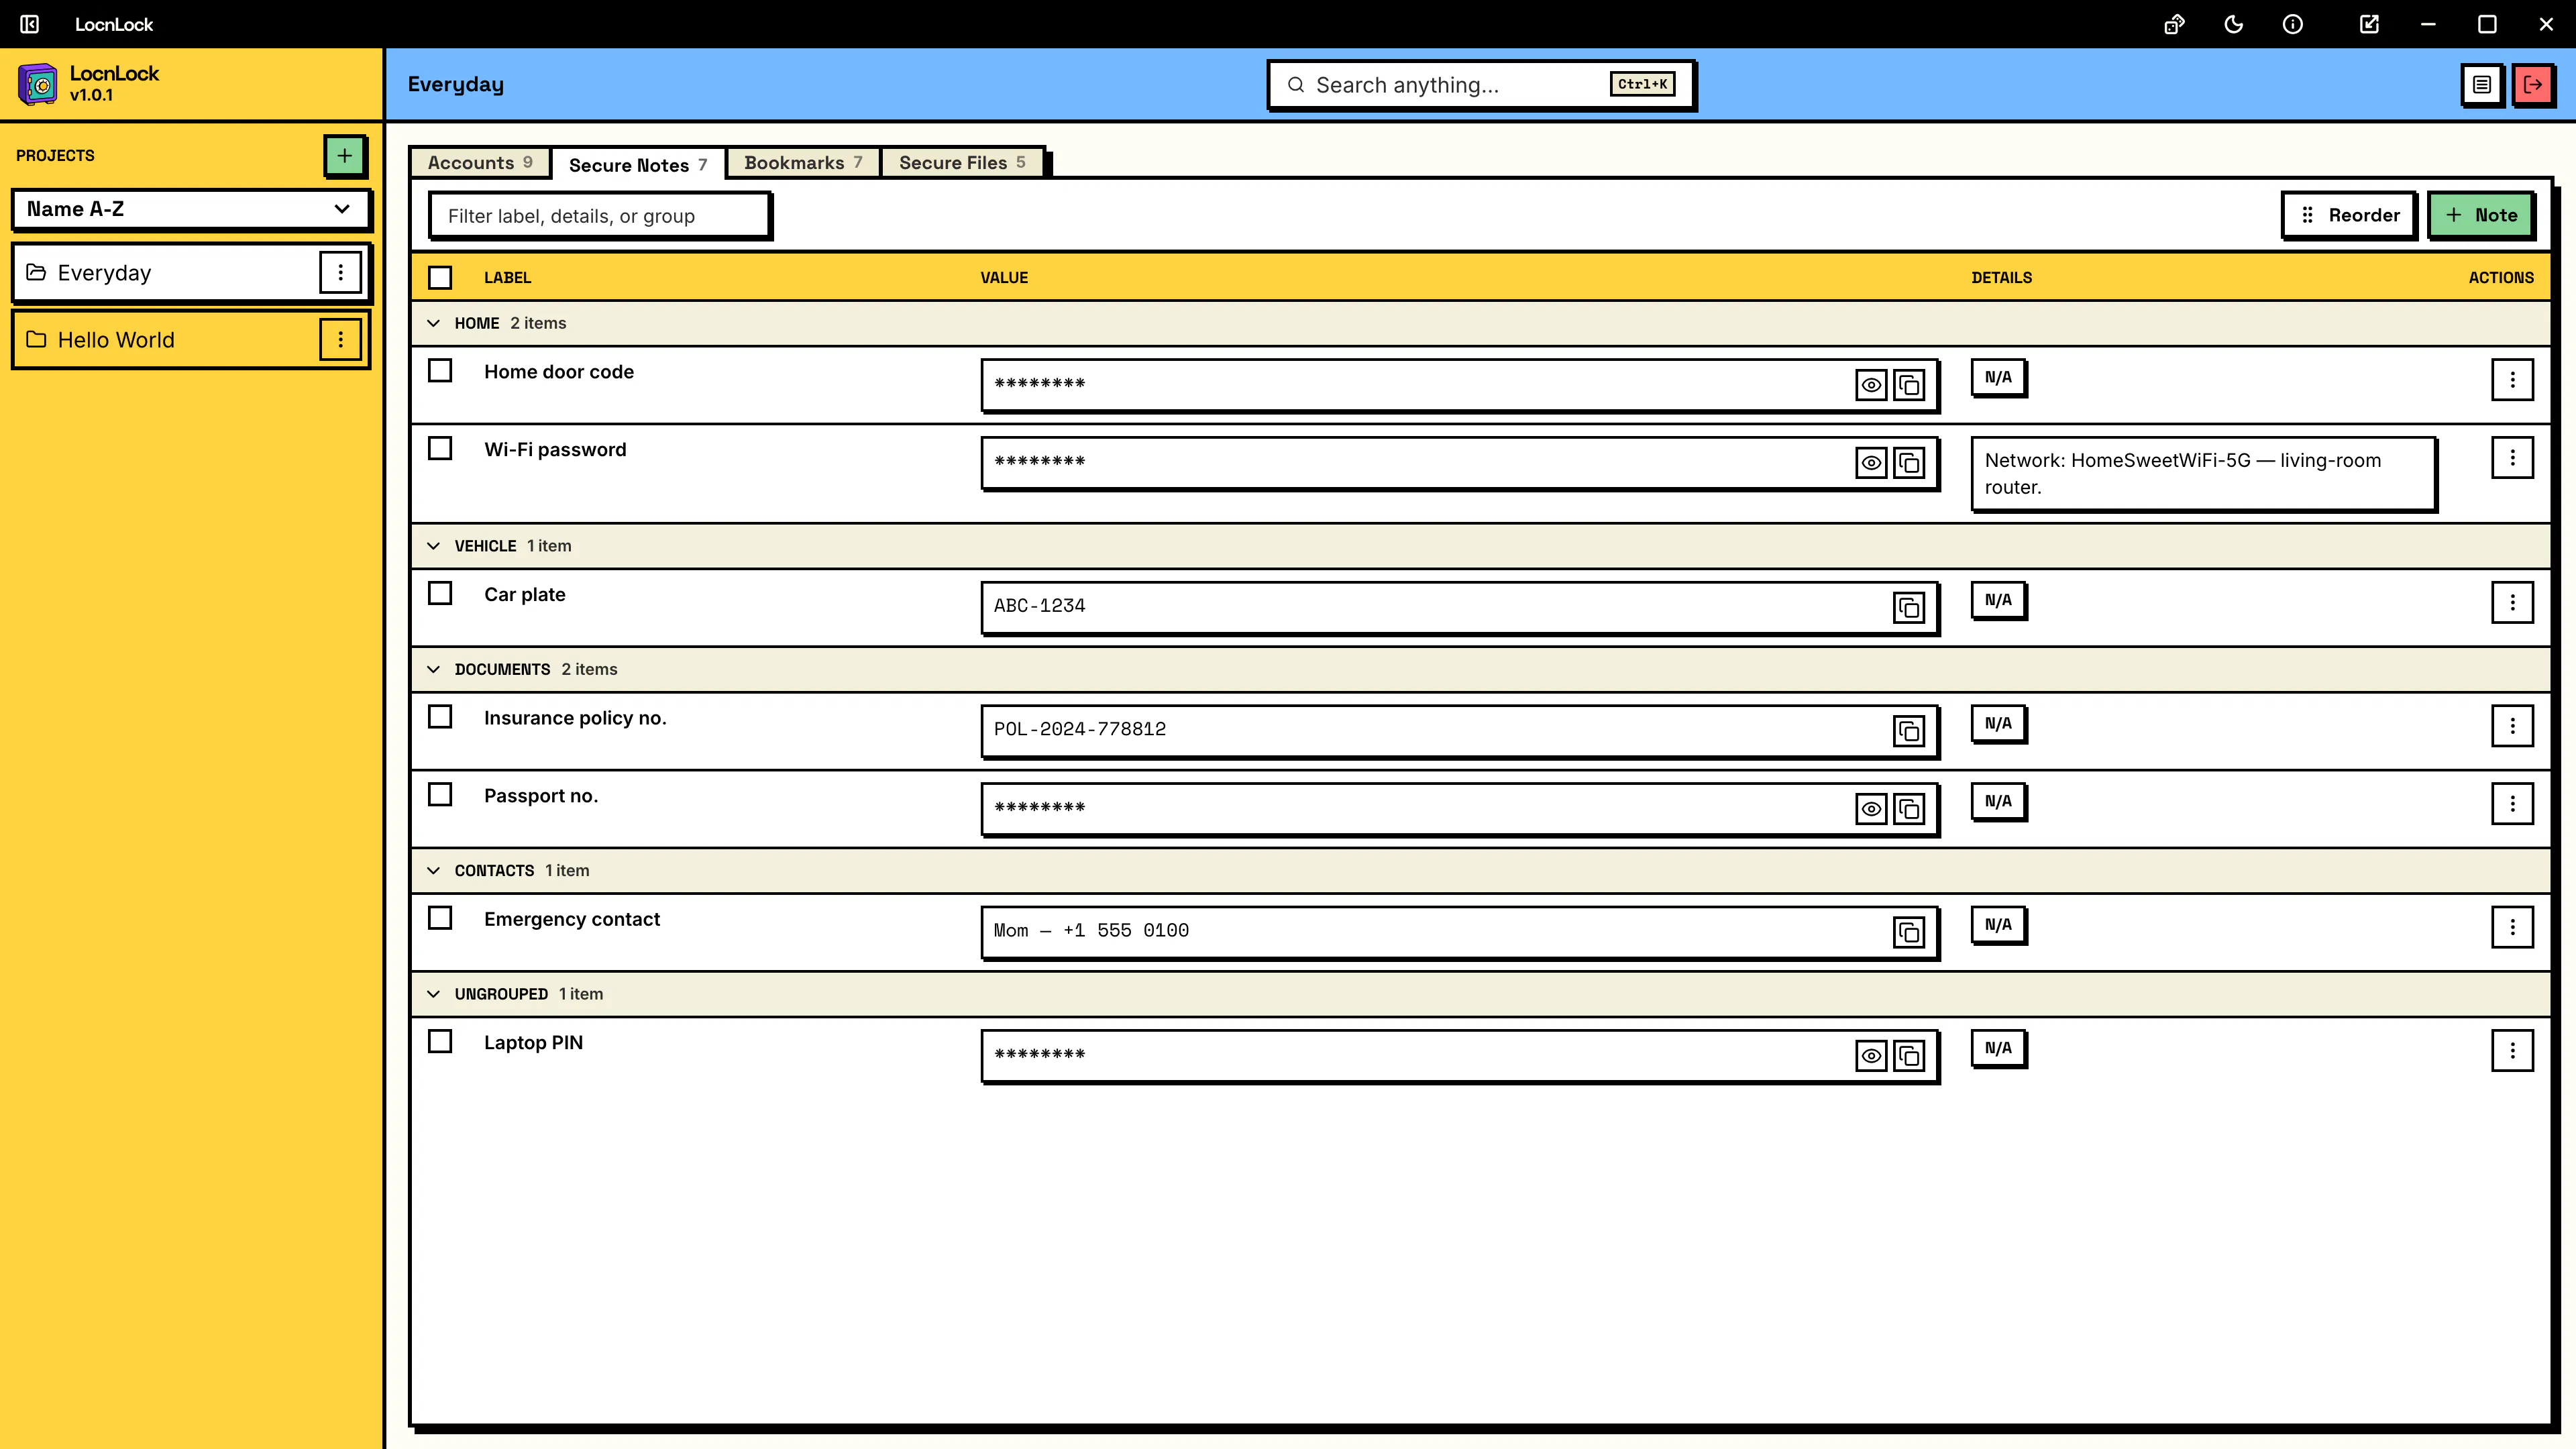Collapse the VEHICLE group
Viewport: 2576px width, 1449px height.
pyautogui.click(x=433, y=546)
